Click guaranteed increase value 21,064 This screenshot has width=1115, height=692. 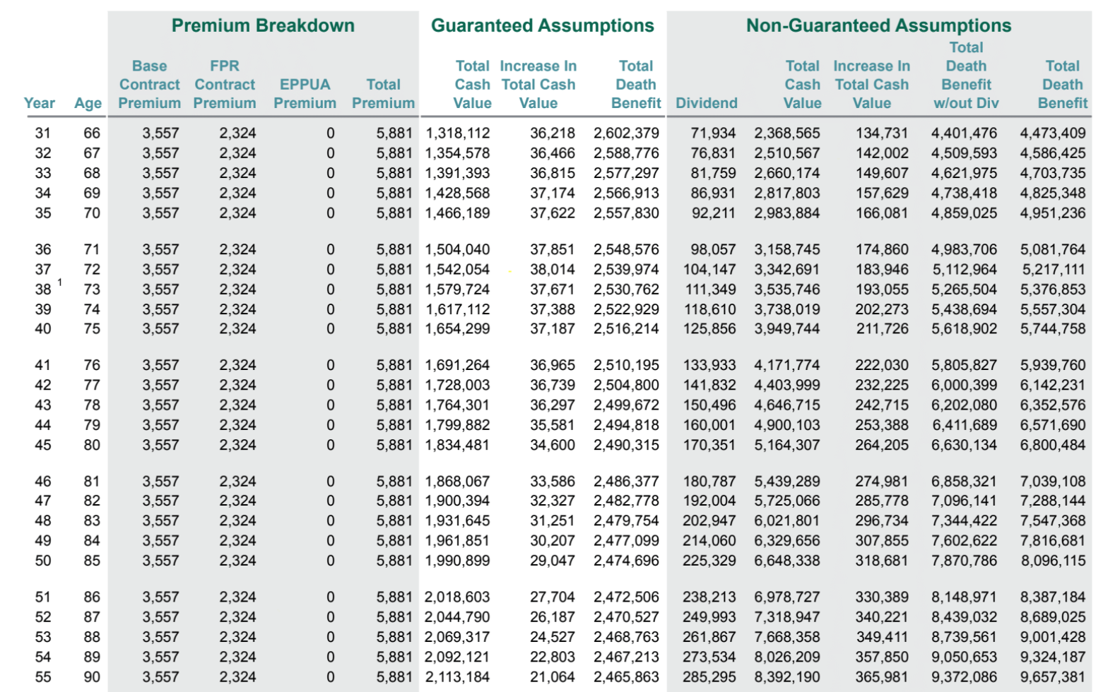click(553, 677)
